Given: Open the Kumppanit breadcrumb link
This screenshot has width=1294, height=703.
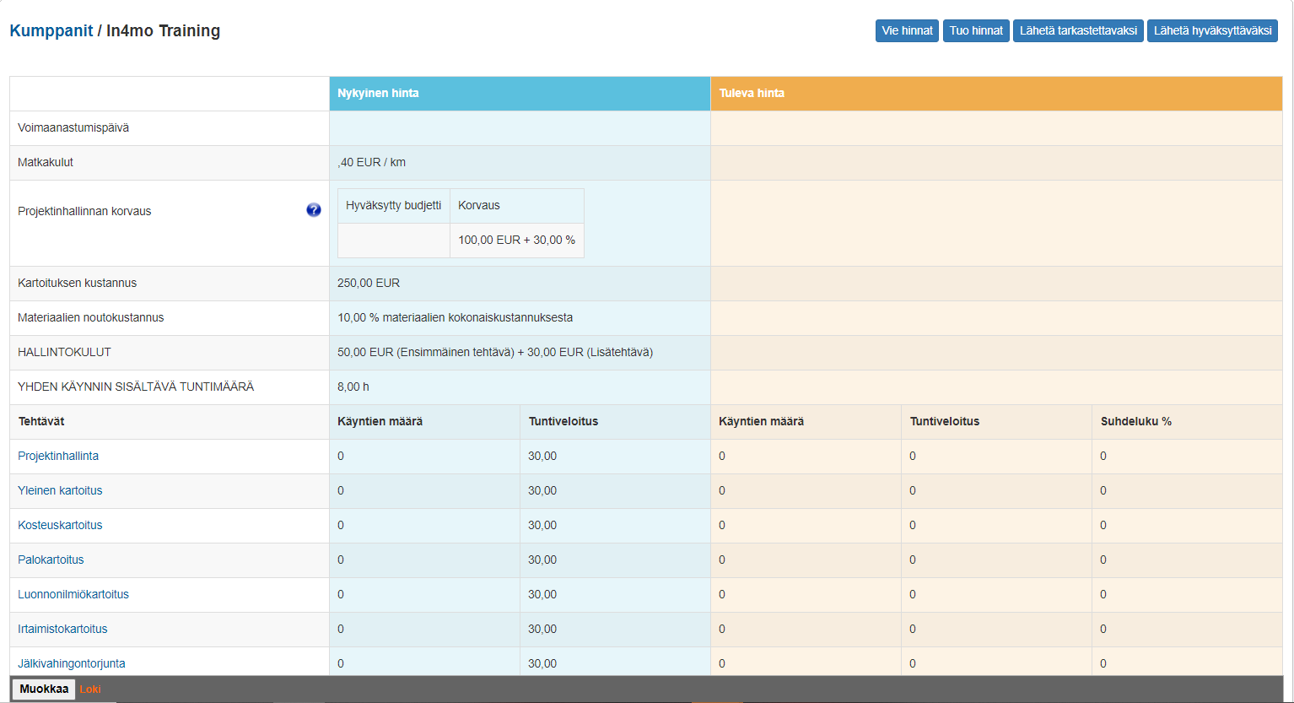Looking at the screenshot, I should point(51,31).
